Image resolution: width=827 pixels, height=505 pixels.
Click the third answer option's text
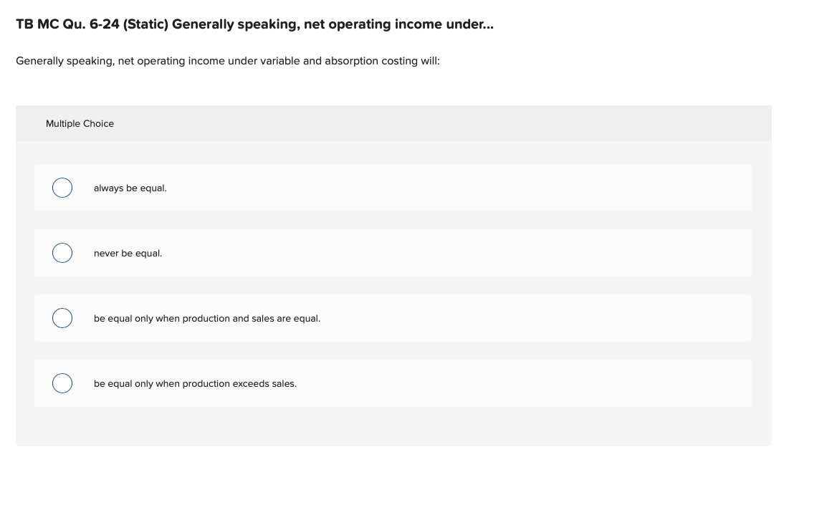pyautogui.click(x=206, y=318)
